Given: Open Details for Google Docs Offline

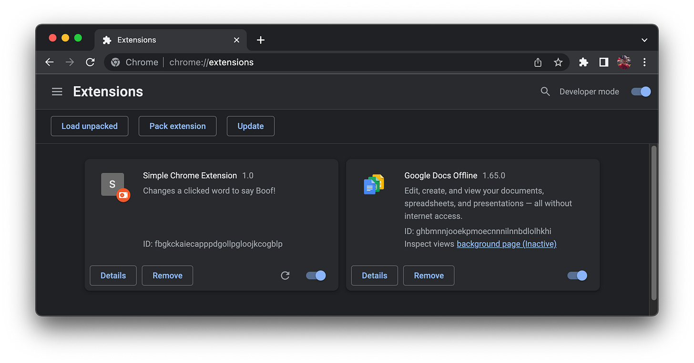Looking at the screenshot, I should point(375,275).
